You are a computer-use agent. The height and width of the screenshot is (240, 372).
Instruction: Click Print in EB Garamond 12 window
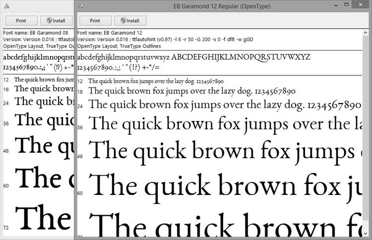95,21
